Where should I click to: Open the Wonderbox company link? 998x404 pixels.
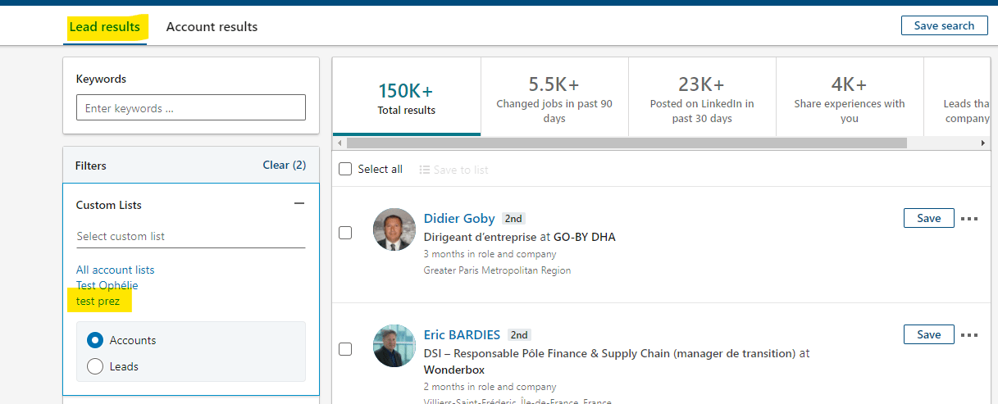coord(453,370)
